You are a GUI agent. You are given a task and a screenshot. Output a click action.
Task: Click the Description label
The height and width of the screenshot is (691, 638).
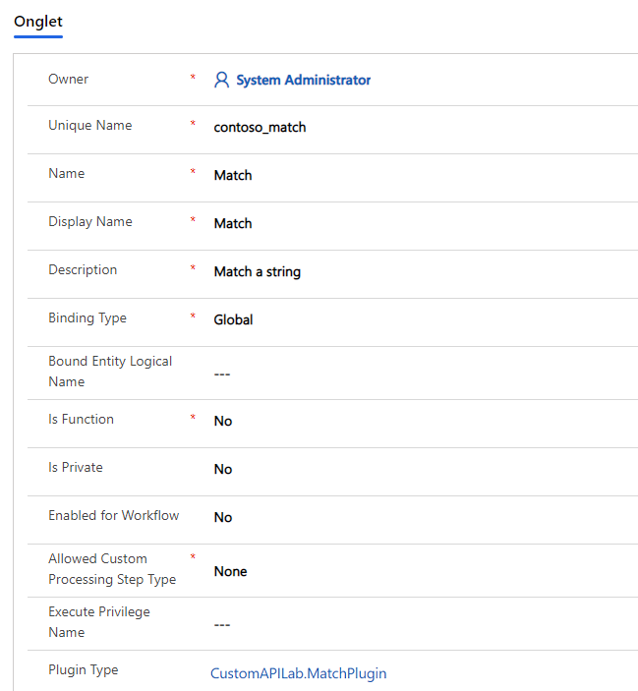83,269
